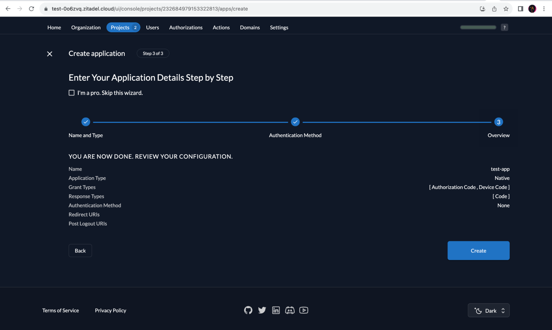Screen dimensions: 552x330
Task: Click the Actions navigation menu item
Action: point(221,27)
